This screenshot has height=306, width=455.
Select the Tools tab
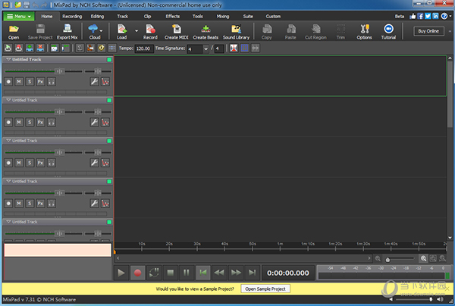198,17
